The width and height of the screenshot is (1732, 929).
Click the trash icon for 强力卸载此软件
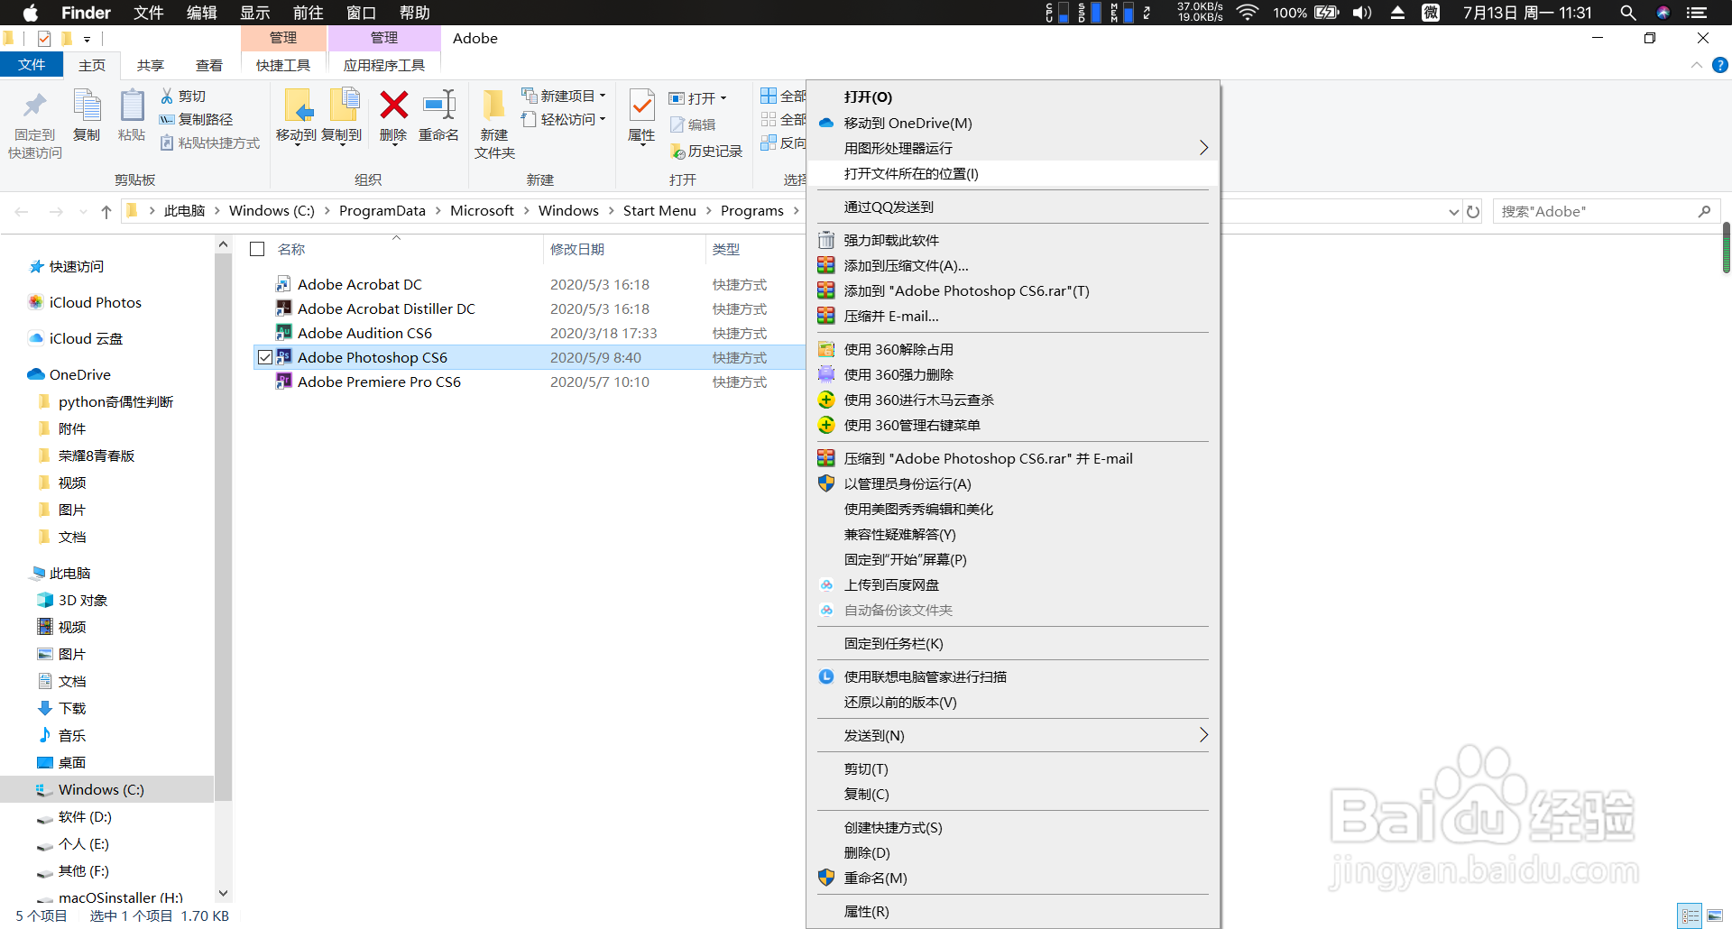[826, 240]
